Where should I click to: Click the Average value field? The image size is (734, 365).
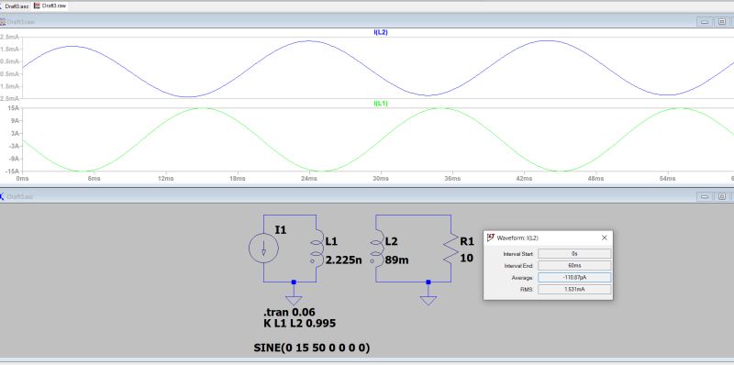pyautogui.click(x=574, y=278)
